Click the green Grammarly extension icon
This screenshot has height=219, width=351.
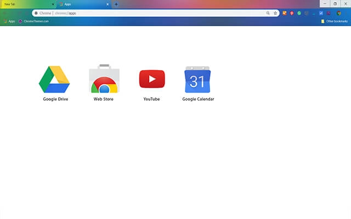pos(299,13)
